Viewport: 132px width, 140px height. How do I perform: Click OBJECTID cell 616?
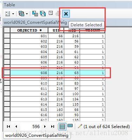point(29,115)
